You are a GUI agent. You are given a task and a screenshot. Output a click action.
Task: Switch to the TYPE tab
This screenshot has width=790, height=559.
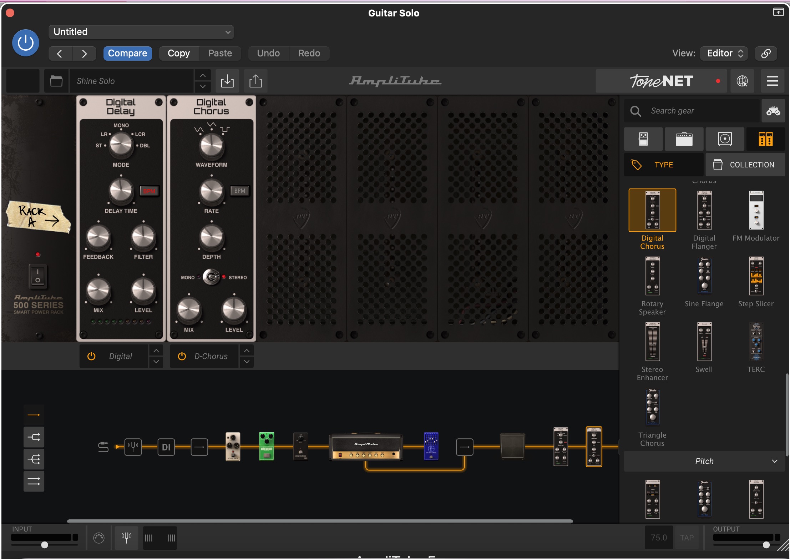click(x=664, y=165)
